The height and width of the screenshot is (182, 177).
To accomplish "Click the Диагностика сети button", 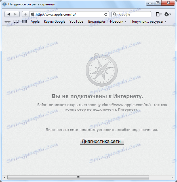I will 102,141.
